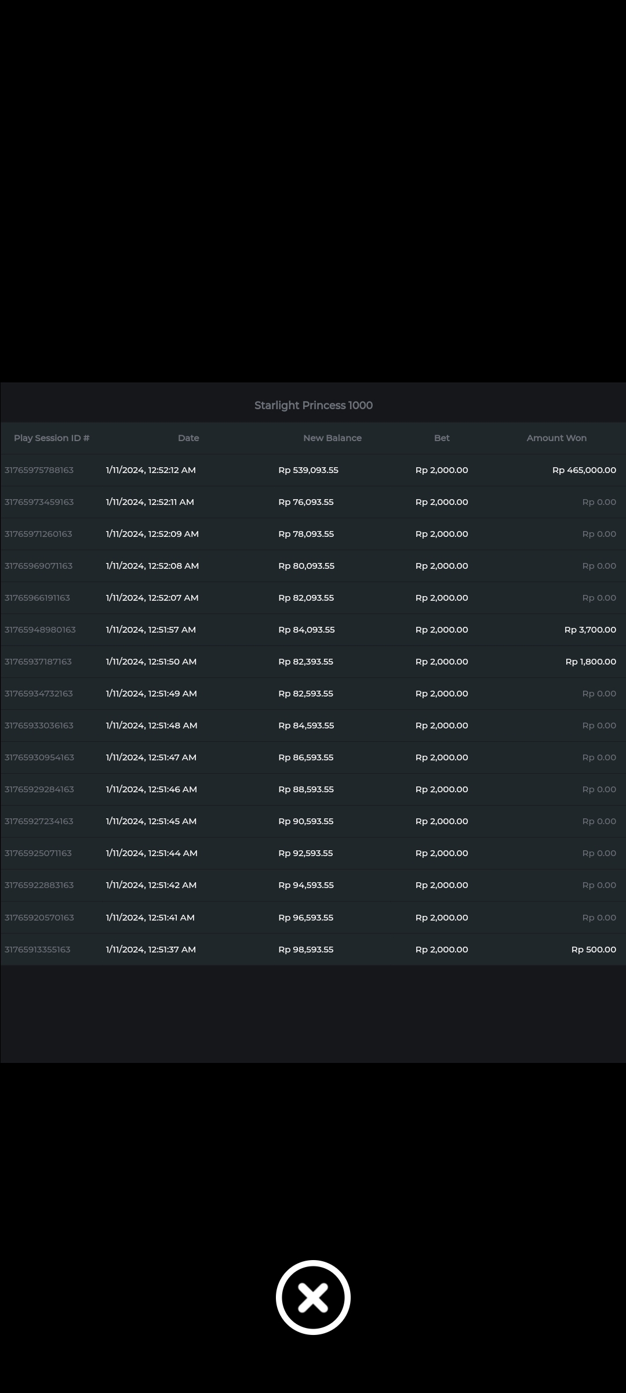Image resolution: width=626 pixels, height=1393 pixels.
Task: Close the game history with X button
Action: (313, 1297)
